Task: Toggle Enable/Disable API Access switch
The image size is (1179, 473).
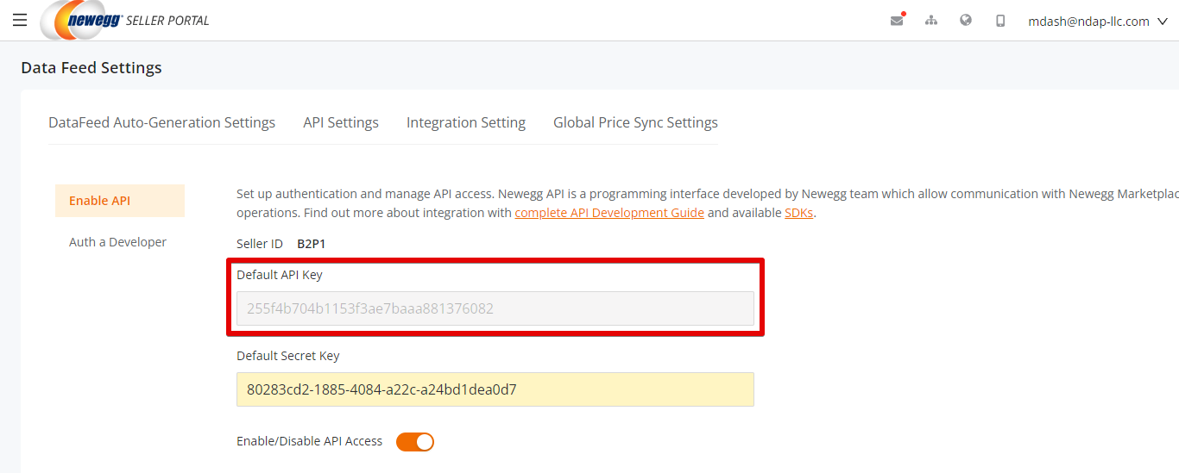Action: click(x=415, y=442)
